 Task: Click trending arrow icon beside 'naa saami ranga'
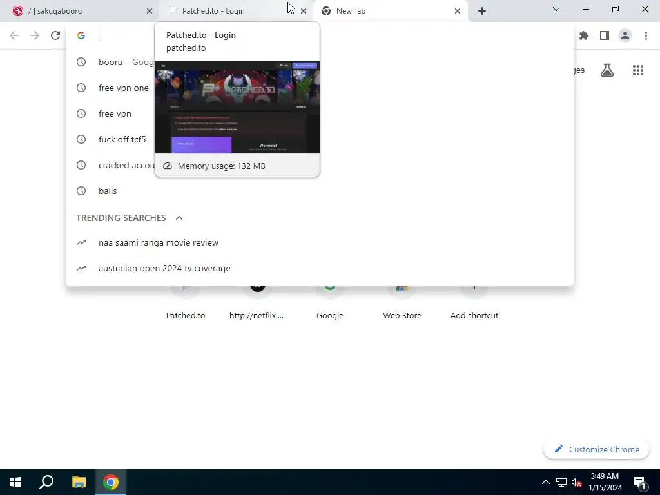click(x=81, y=243)
